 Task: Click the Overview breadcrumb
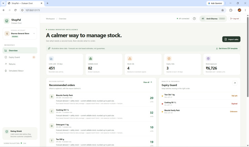62,19
